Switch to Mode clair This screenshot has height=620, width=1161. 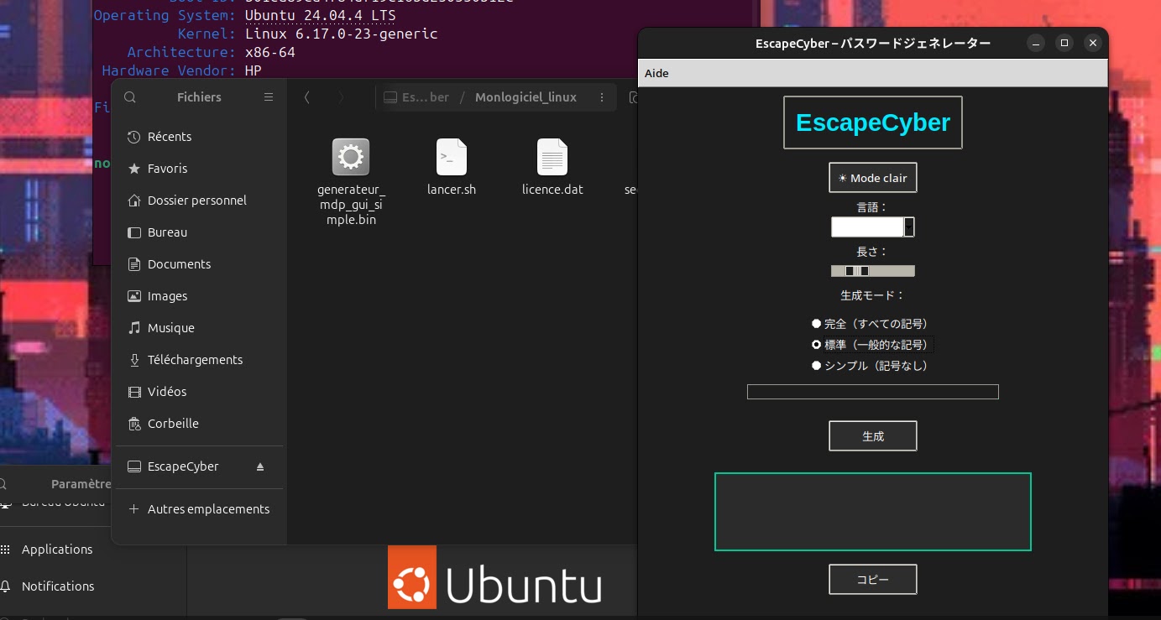click(873, 178)
